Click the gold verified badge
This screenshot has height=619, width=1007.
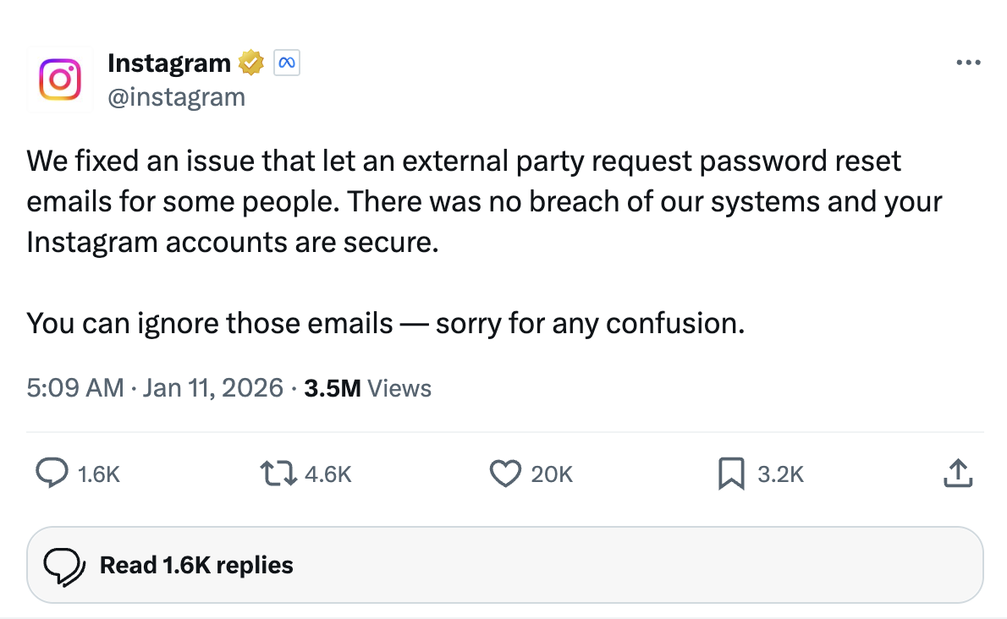click(x=250, y=63)
